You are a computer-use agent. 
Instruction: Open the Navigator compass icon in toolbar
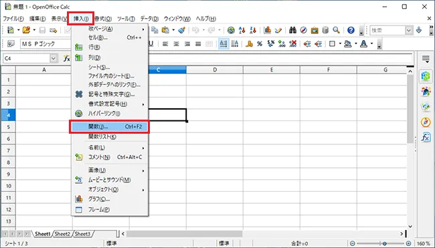coord(304,30)
